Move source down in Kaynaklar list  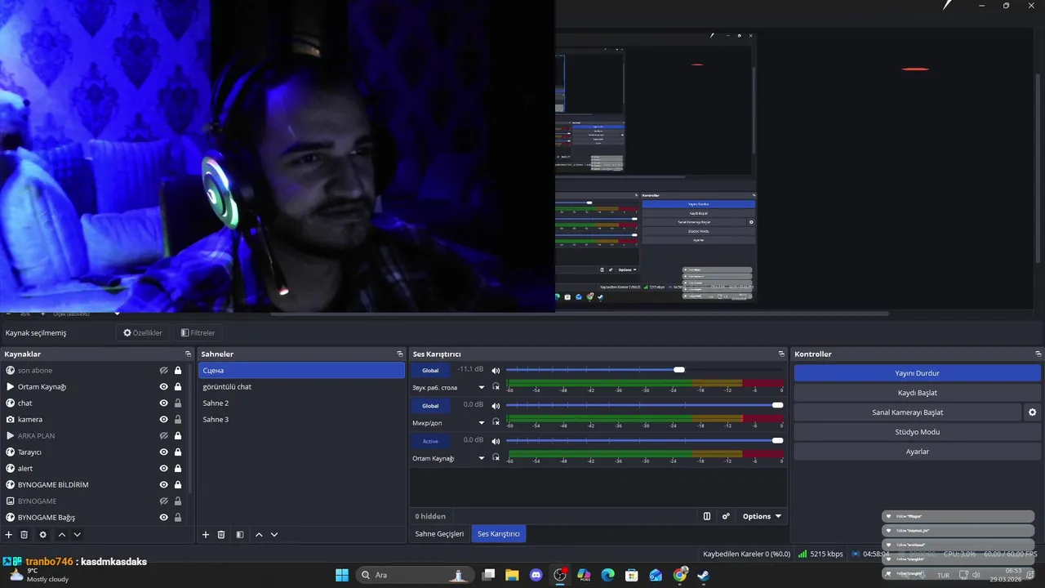(77, 535)
